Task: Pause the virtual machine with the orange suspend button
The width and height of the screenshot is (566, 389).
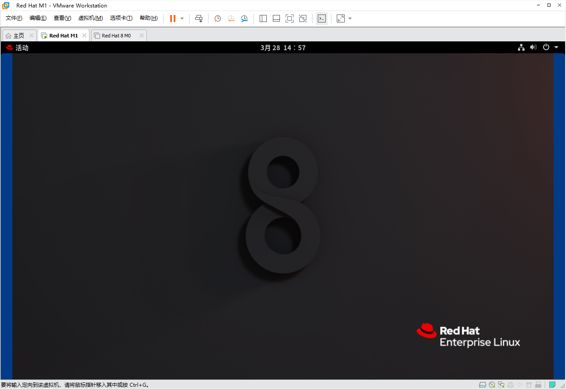Action: tap(173, 18)
